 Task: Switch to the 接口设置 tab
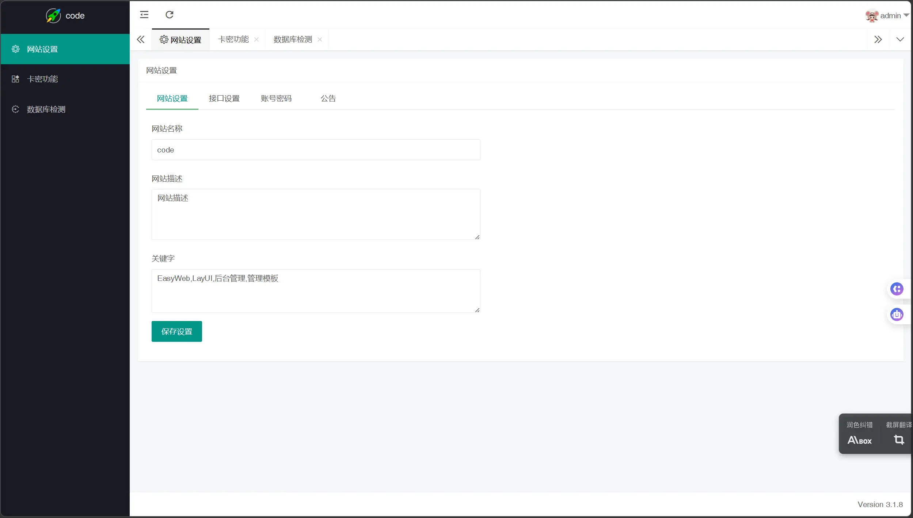pyautogui.click(x=224, y=98)
